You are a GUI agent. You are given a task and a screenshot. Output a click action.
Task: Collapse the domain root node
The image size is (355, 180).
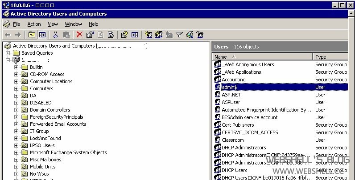point(8,60)
